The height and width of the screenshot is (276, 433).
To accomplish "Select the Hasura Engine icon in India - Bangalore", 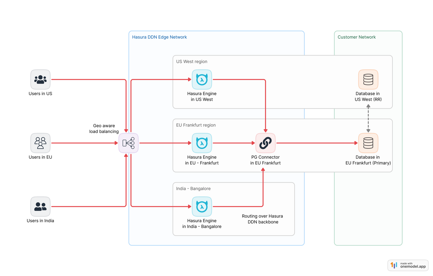I will click(202, 206).
